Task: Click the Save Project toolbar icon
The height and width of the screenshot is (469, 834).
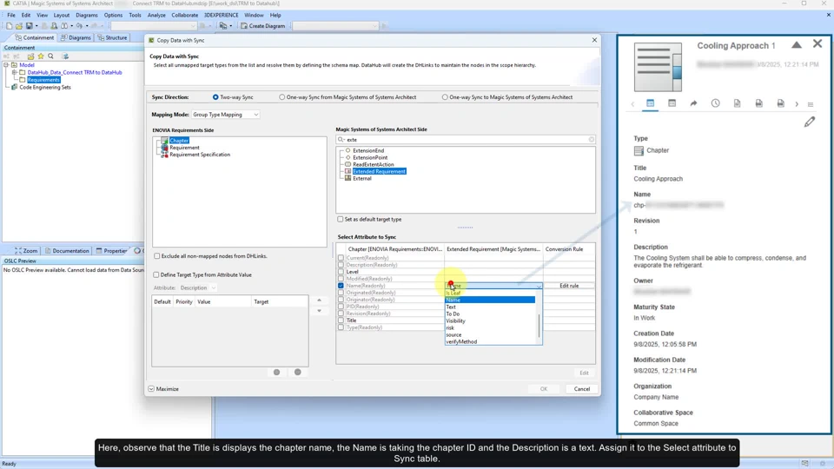Action: click(x=29, y=25)
